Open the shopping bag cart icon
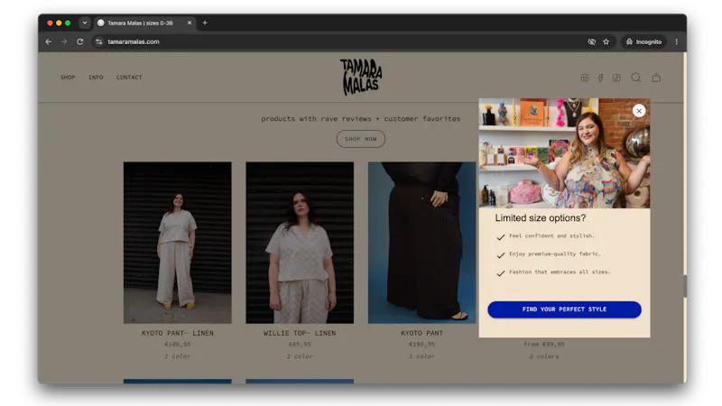The height and width of the screenshot is (406, 722). point(656,78)
